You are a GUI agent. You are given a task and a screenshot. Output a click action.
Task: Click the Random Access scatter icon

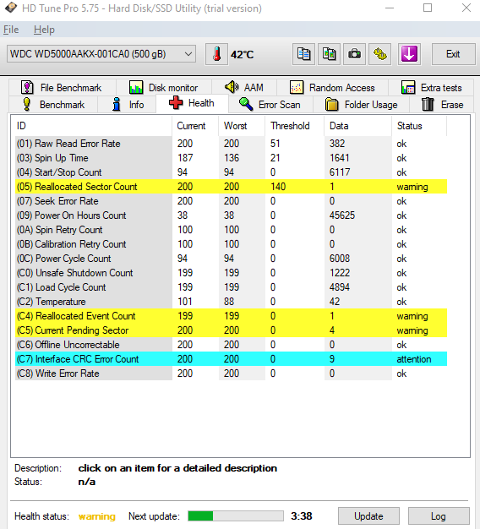click(297, 87)
